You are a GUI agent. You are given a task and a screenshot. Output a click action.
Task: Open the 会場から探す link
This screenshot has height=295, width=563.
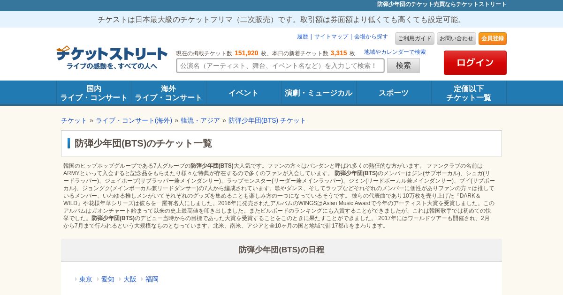[371, 37]
